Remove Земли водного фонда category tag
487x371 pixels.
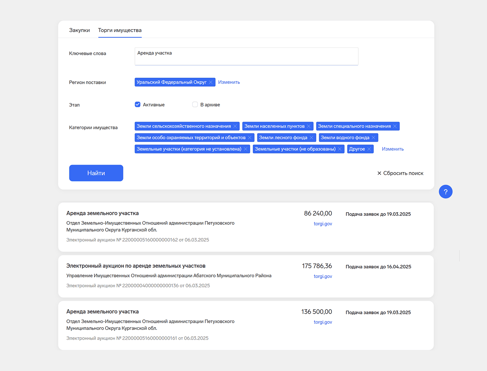click(373, 138)
